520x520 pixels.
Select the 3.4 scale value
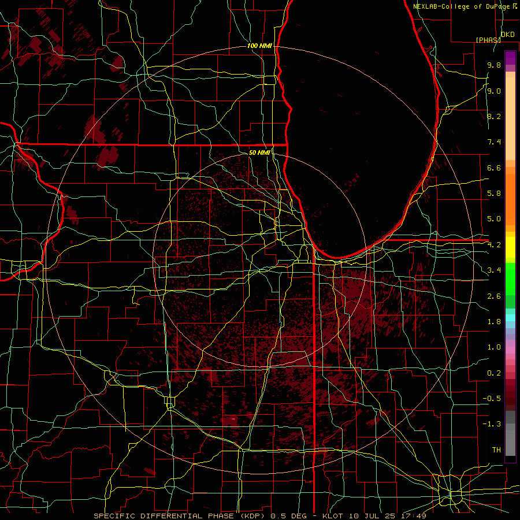494,270
